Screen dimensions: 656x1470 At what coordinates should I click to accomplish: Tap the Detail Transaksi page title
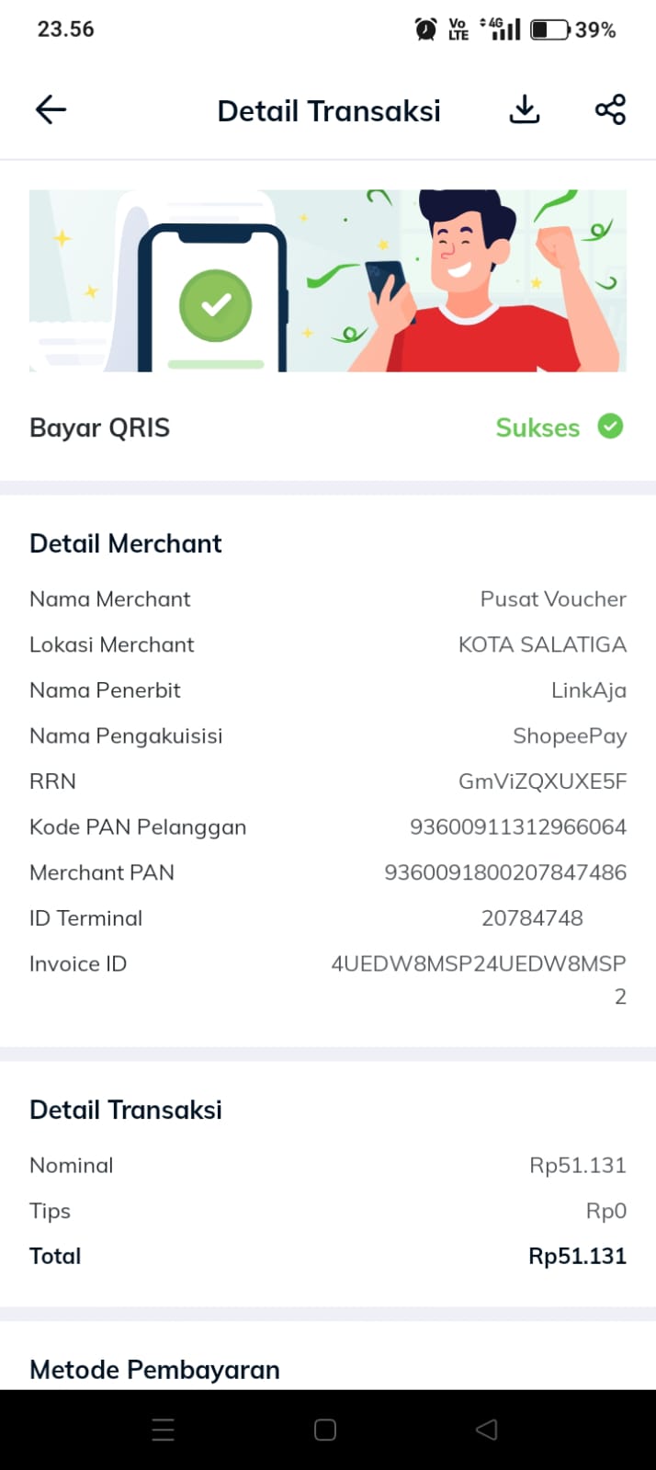tap(329, 111)
